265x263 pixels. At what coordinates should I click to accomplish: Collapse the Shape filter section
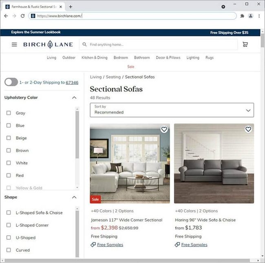[x=74, y=197]
